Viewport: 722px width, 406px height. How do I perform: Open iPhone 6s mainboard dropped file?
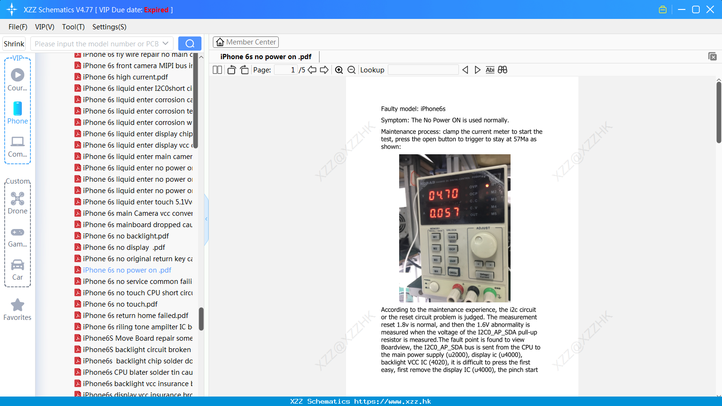[134, 225]
